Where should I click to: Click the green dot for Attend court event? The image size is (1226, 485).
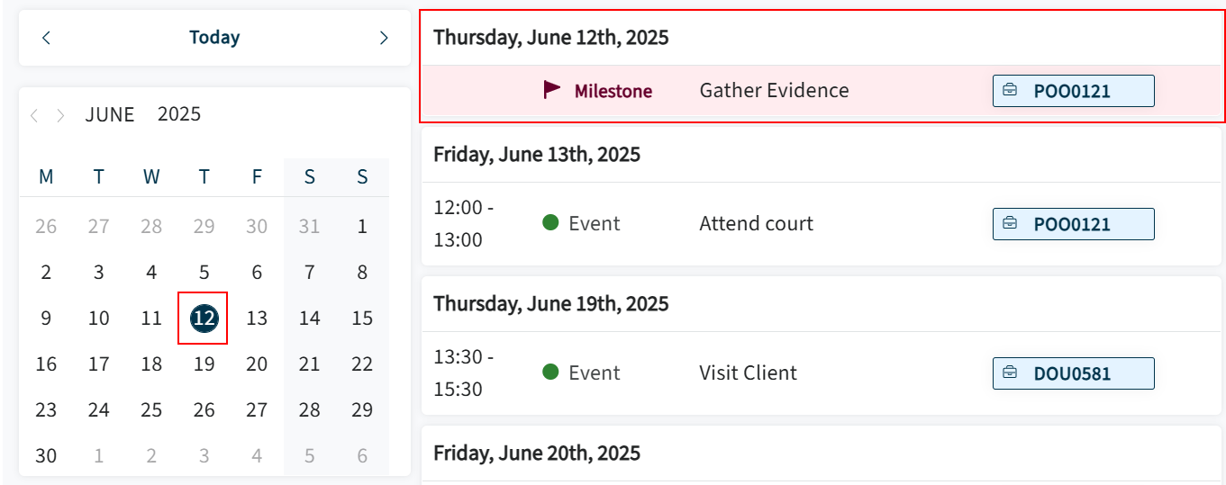[x=551, y=223]
